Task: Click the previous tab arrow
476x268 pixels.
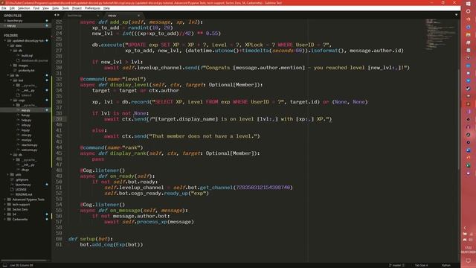Action: coord(55,15)
